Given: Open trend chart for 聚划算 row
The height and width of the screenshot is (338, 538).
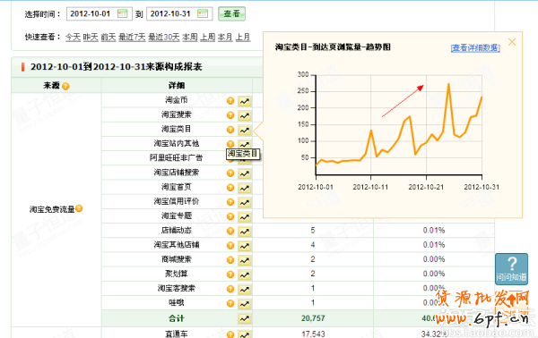Looking at the screenshot, I should pyautogui.click(x=245, y=275).
